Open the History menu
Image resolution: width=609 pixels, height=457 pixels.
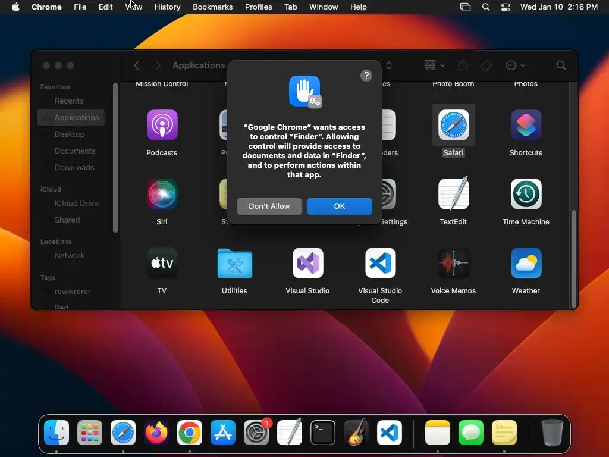167,7
